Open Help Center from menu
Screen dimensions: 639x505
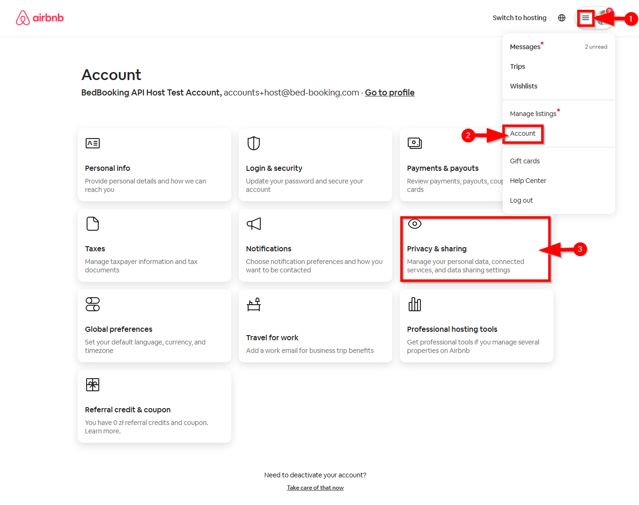(528, 181)
